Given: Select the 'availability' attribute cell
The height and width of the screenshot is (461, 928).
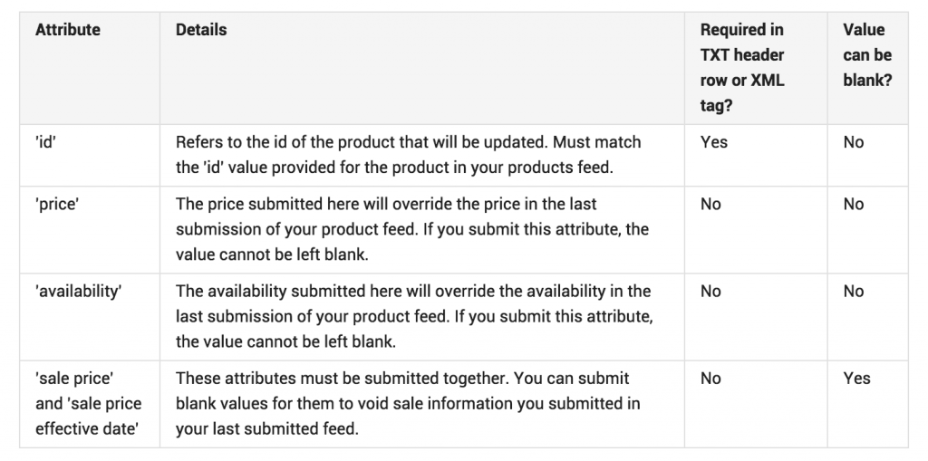Looking at the screenshot, I should point(79,291).
